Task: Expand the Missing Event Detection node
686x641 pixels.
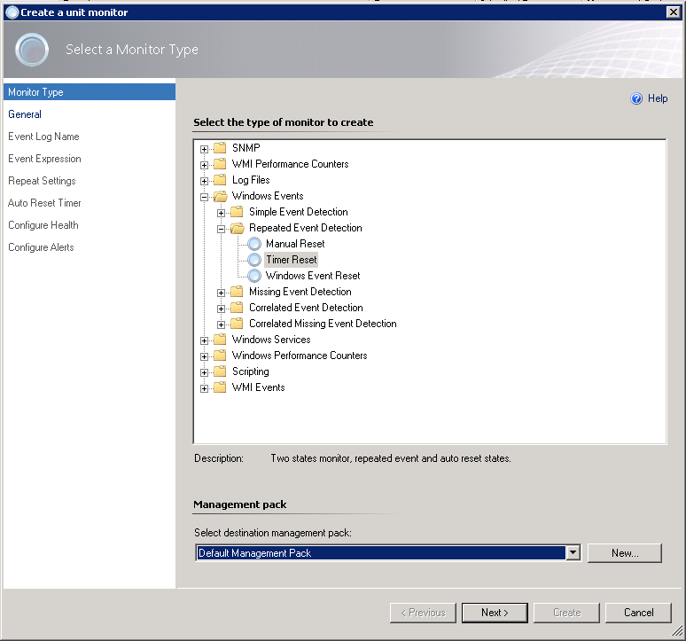Action: pyautogui.click(x=221, y=293)
